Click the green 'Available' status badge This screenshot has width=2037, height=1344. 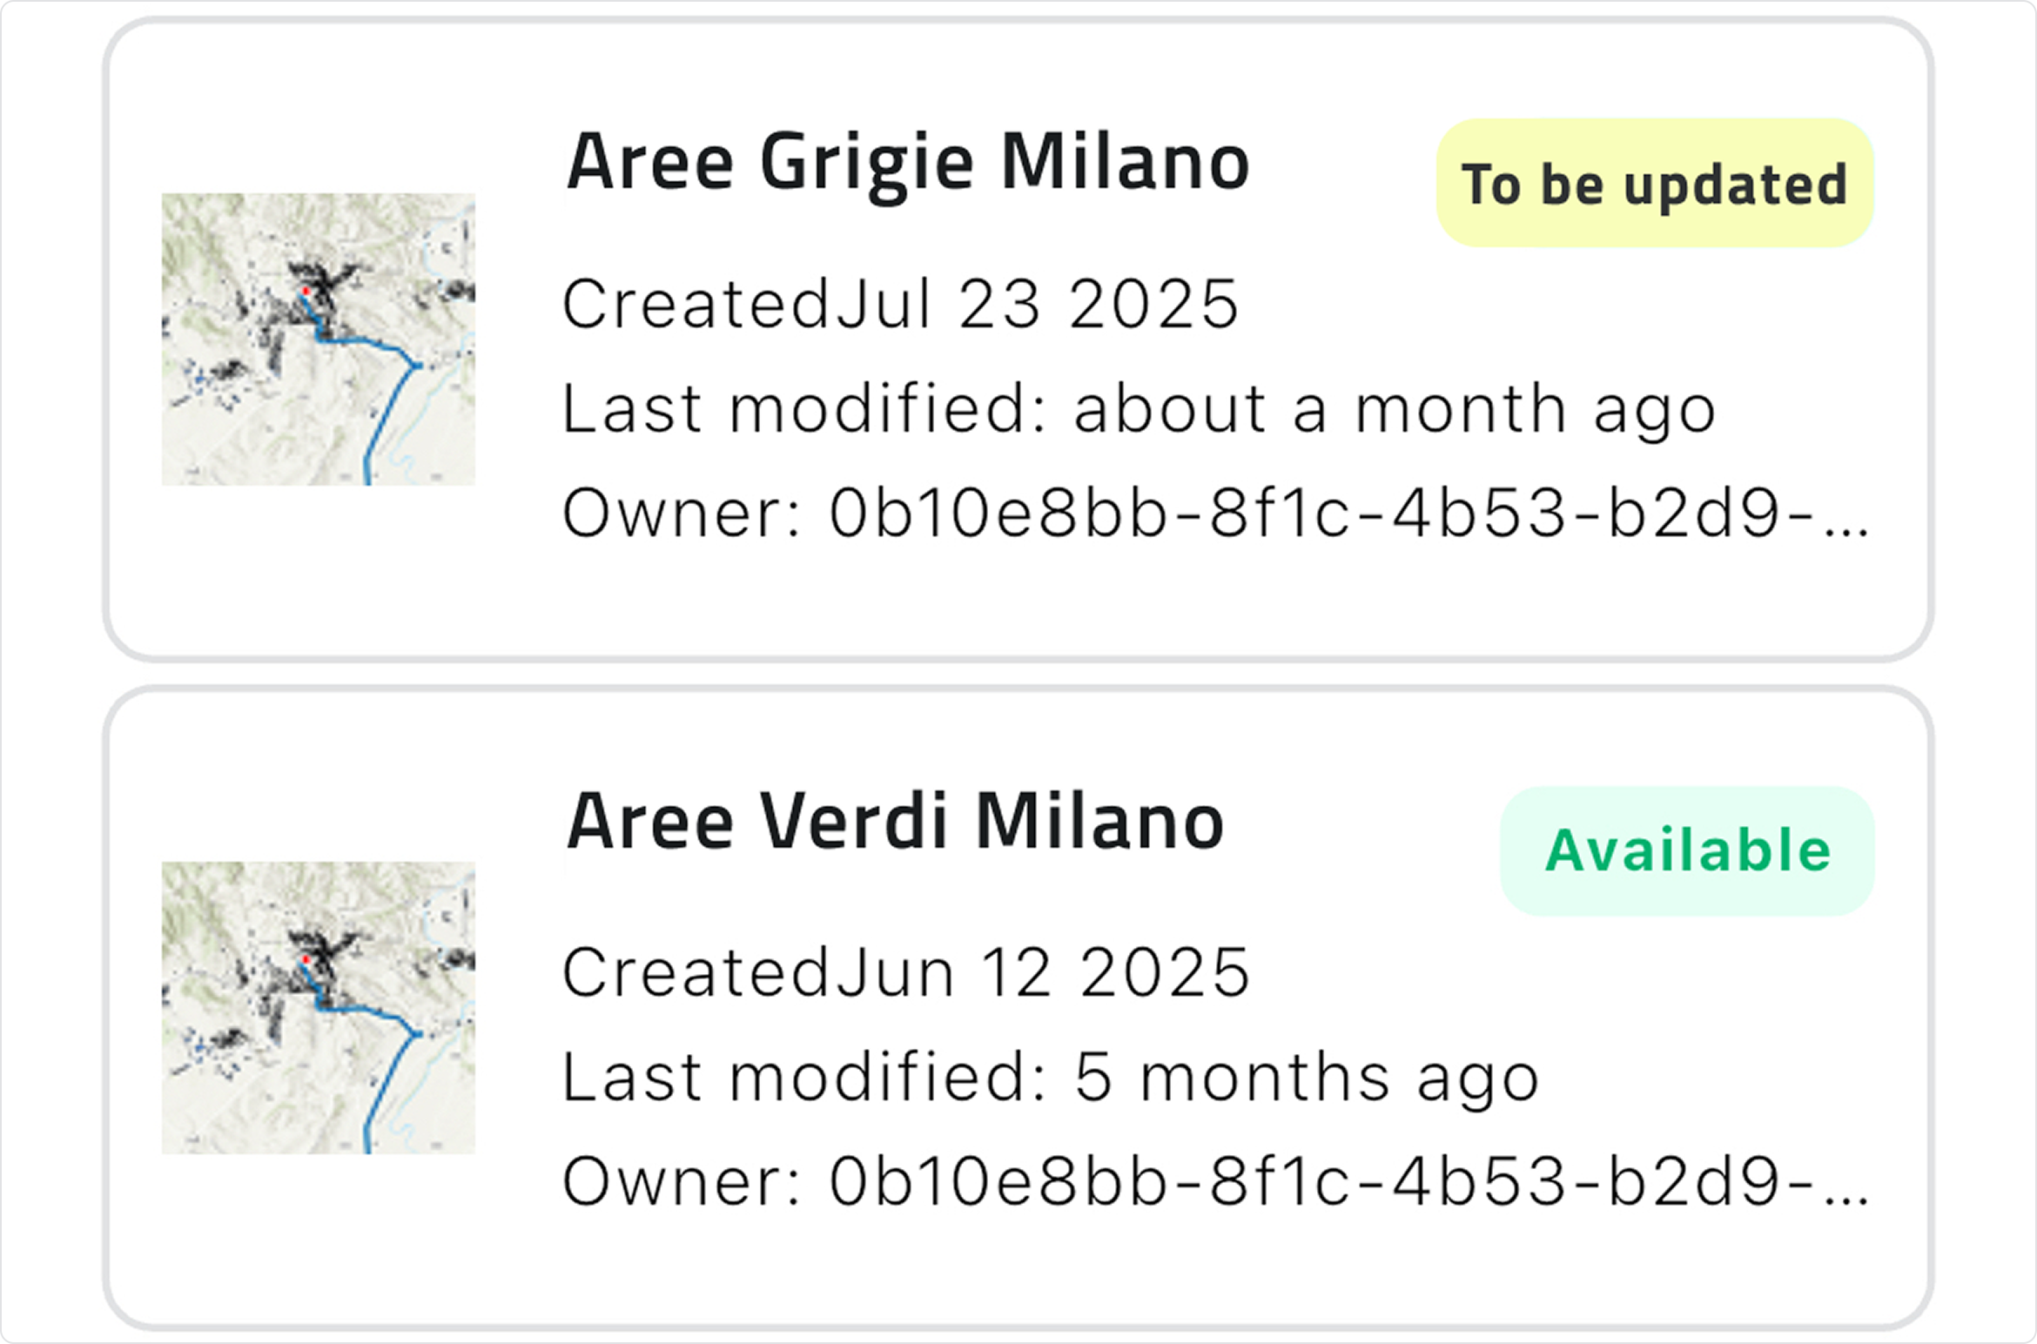click(x=1687, y=850)
